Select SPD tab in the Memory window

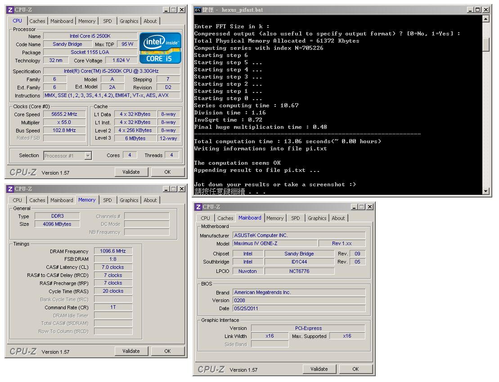[108, 200]
